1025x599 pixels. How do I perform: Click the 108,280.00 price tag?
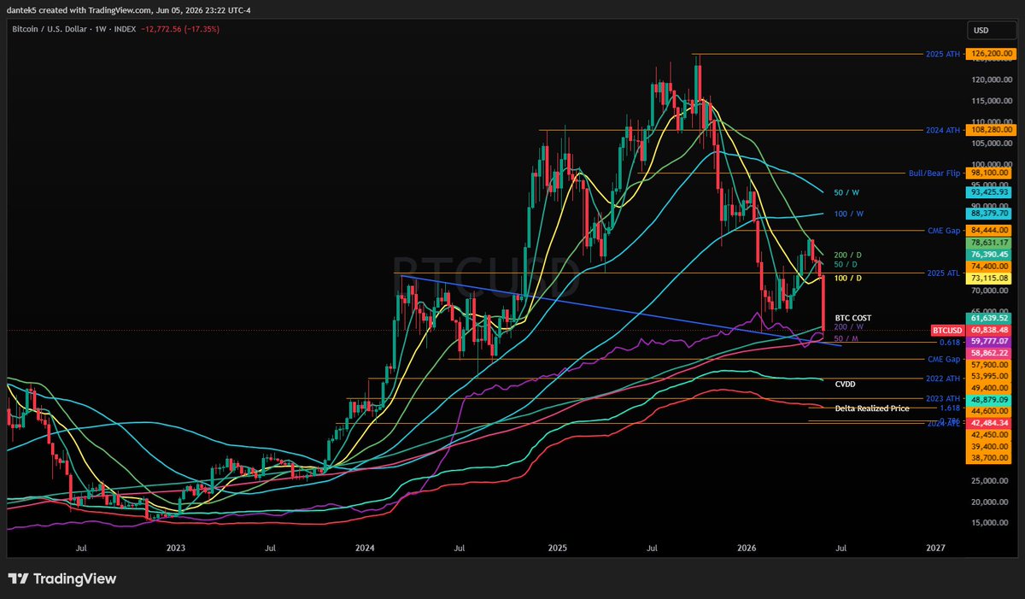tap(990, 130)
